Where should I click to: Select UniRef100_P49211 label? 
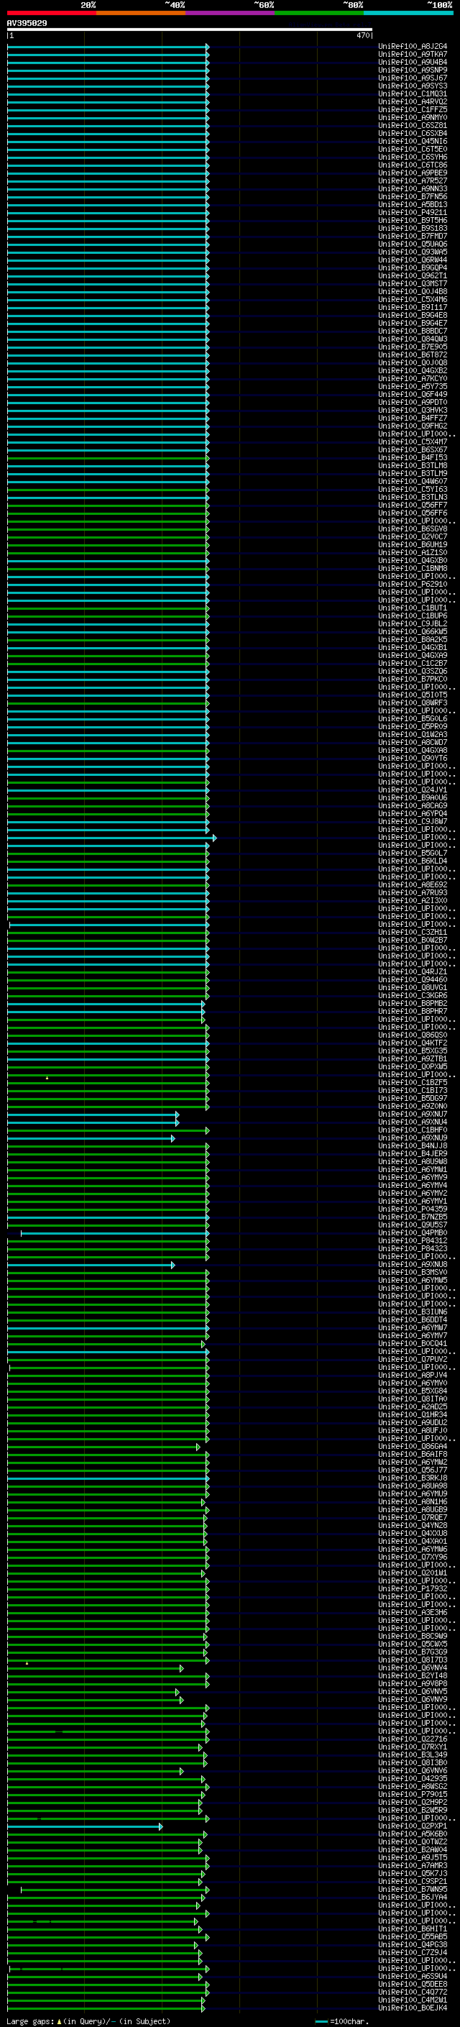pos(413,212)
